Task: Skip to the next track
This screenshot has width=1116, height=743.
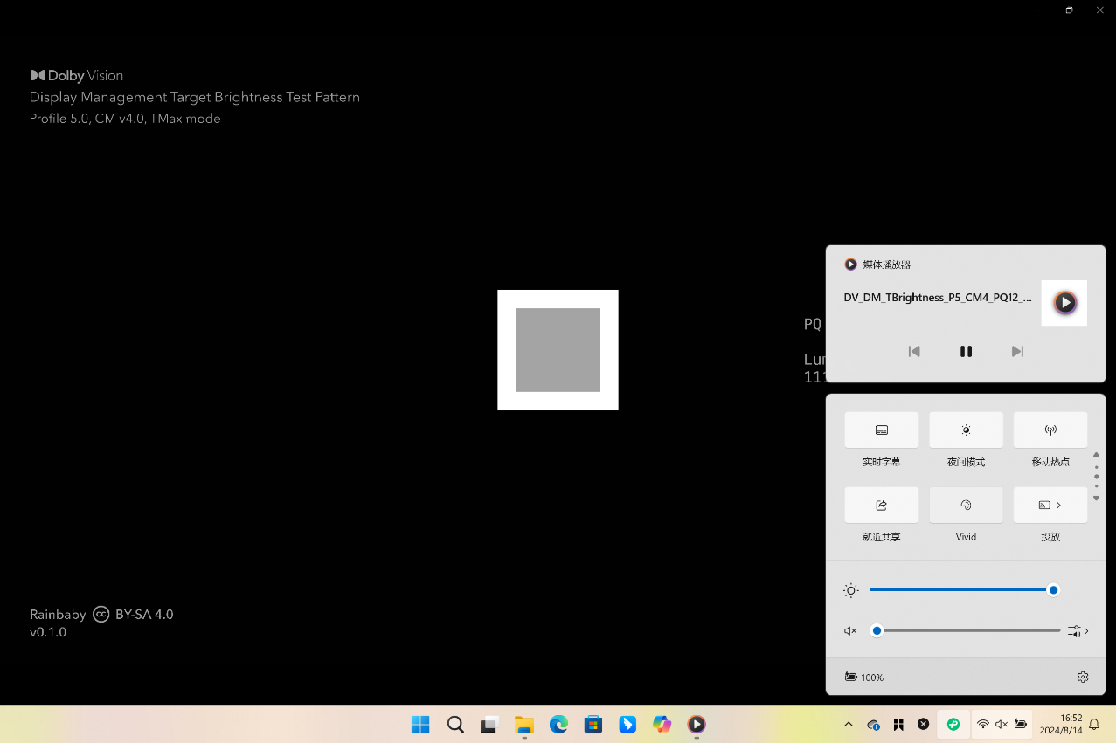Action: click(1017, 351)
